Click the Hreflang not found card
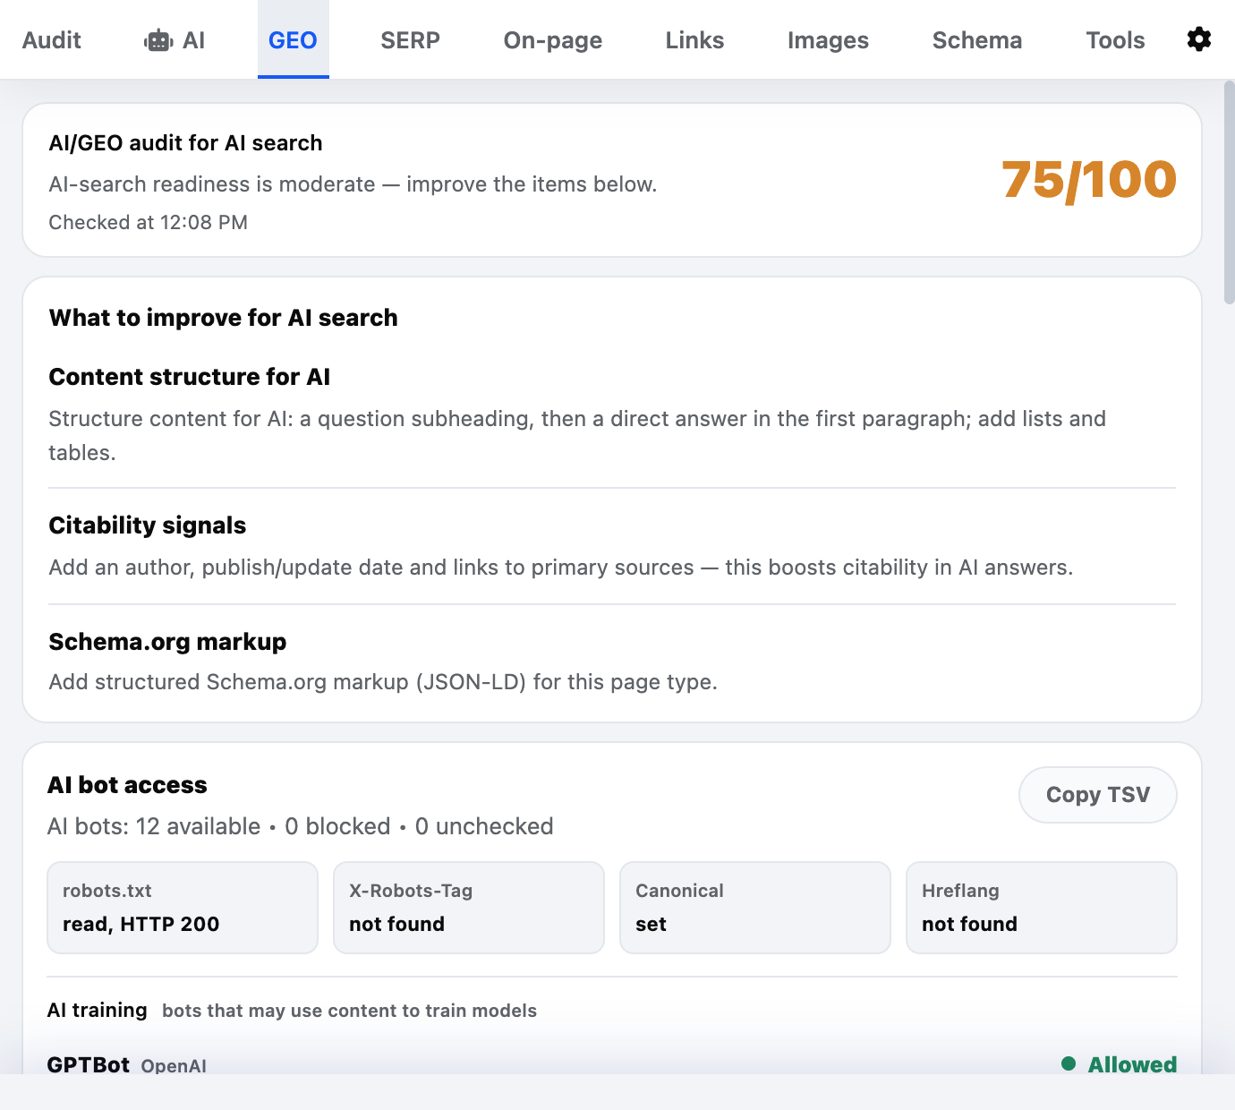The image size is (1235, 1110). click(x=1042, y=908)
